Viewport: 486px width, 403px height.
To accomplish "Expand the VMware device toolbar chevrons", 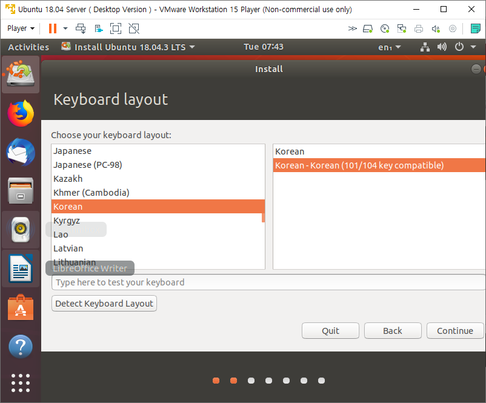I will click(353, 29).
